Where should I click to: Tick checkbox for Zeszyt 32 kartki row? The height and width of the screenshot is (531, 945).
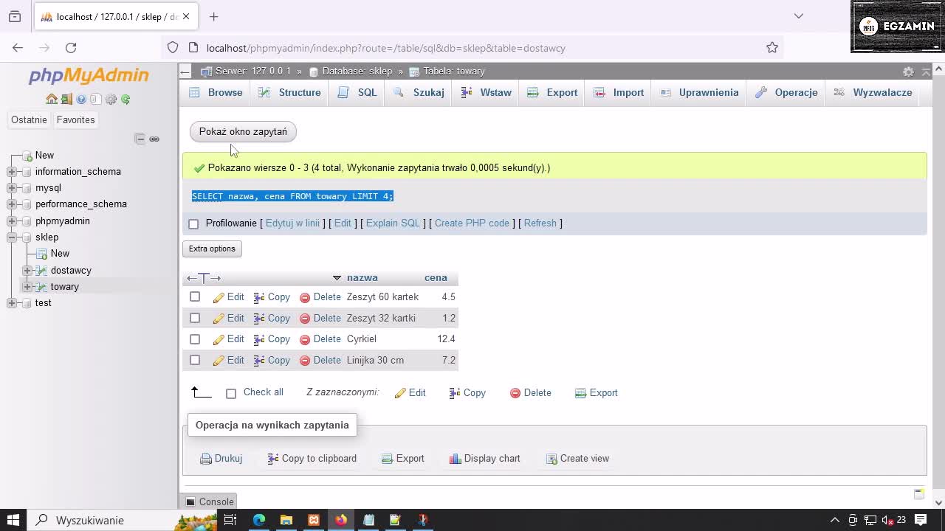coord(195,318)
